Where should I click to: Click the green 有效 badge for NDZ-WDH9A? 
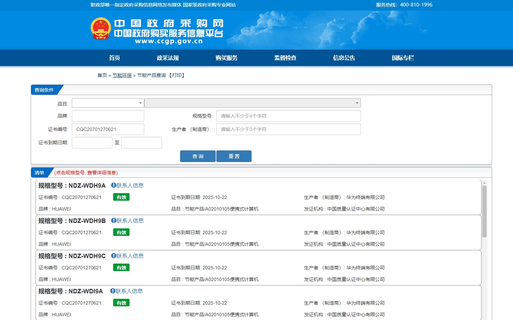121,197
